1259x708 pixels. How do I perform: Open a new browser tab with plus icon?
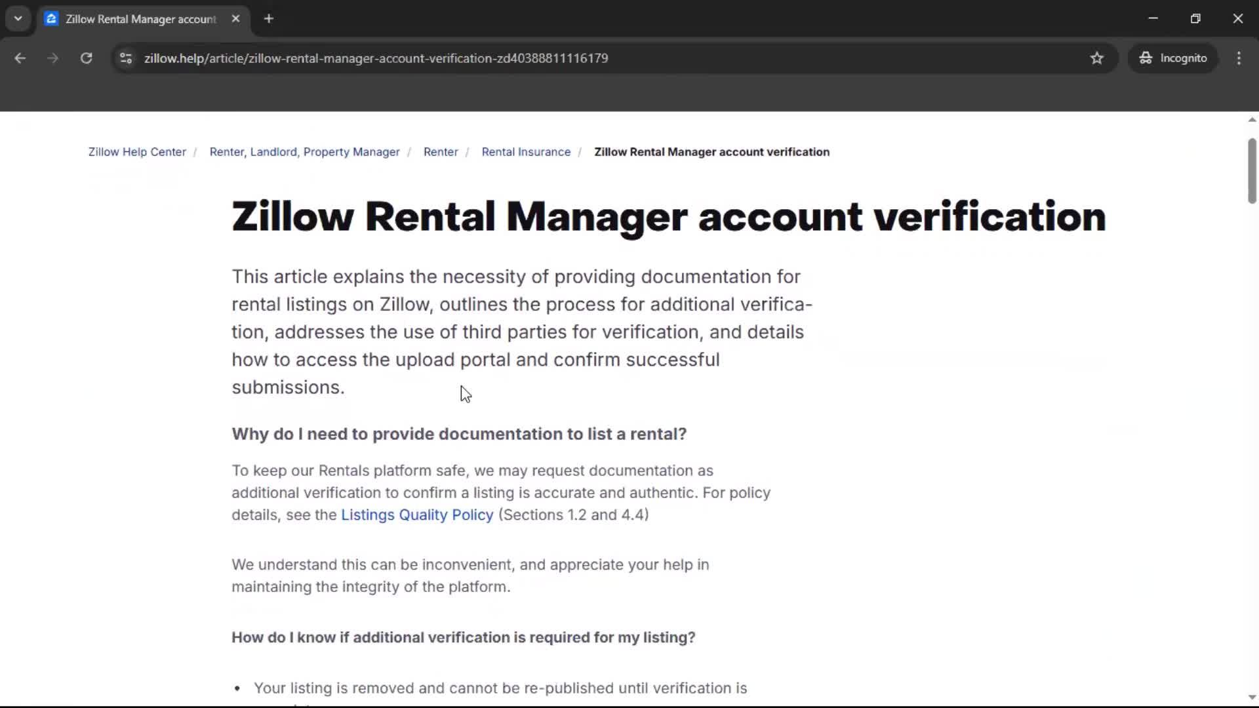tap(268, 18)
